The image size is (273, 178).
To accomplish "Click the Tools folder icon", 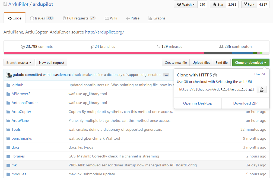I will tap(8, 130).
